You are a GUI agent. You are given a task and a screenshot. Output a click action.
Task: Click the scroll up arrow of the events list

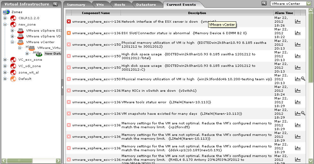(x=310, y=10)
